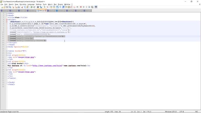The width and height of the screenshot is (201, 113).
Task: Click the Playback macro icon
Action: pos(86,7)
